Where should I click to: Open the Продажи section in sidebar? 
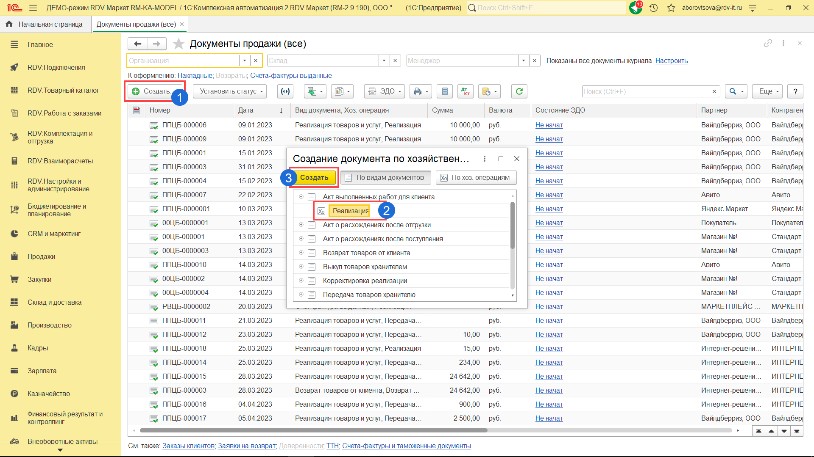pyautogui.click(x=41, y=257)
